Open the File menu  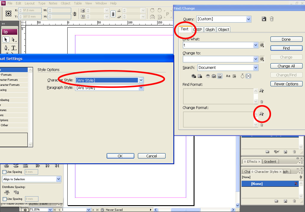point(10,3)
